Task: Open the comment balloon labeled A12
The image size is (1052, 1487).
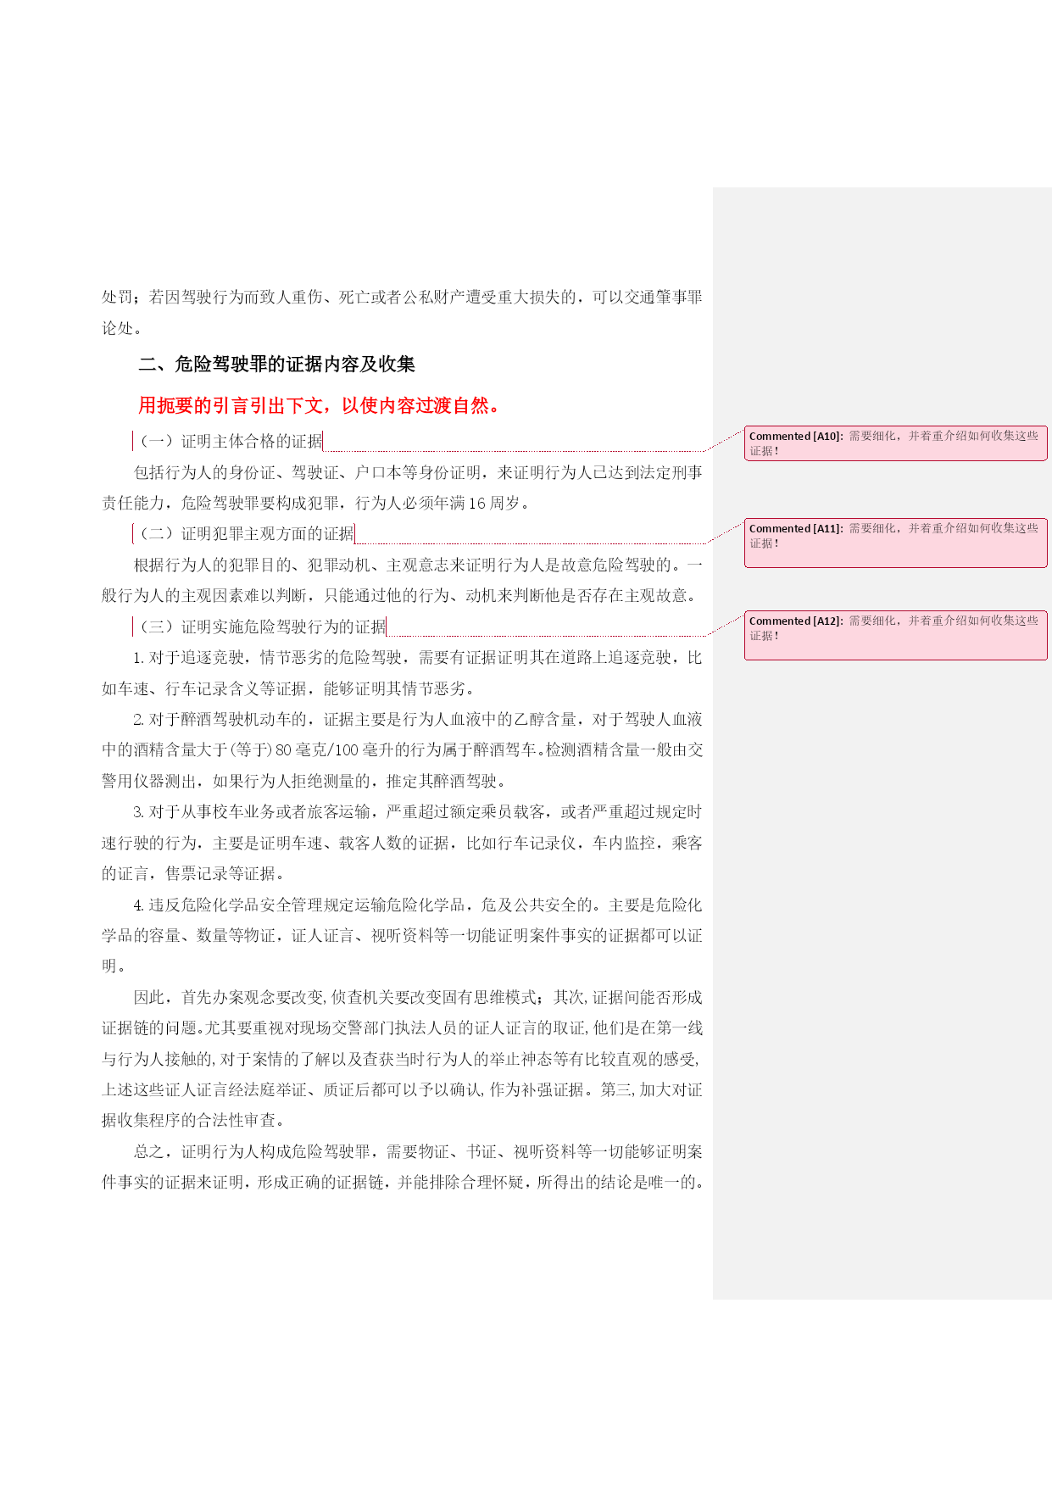Action: click(894, 635)
